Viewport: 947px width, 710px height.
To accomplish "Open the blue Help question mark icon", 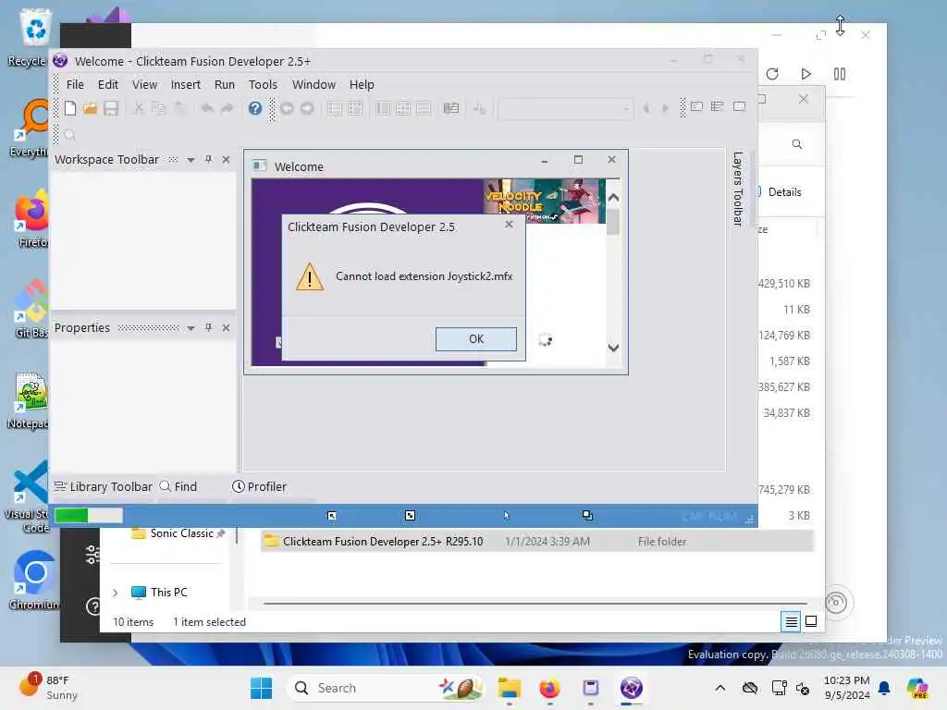I will pos(255,108).
